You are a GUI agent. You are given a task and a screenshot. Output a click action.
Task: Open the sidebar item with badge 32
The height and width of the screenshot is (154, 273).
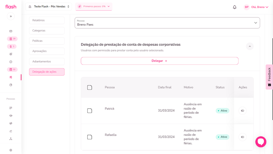click(x=12, y=70)
